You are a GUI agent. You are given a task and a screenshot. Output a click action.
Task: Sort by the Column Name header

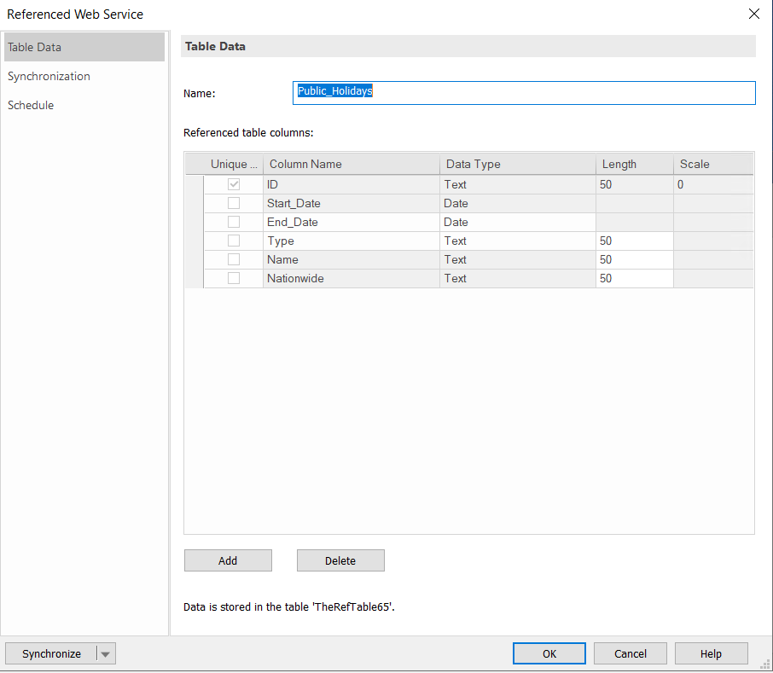pyautogui.click(x=352, y=164)
